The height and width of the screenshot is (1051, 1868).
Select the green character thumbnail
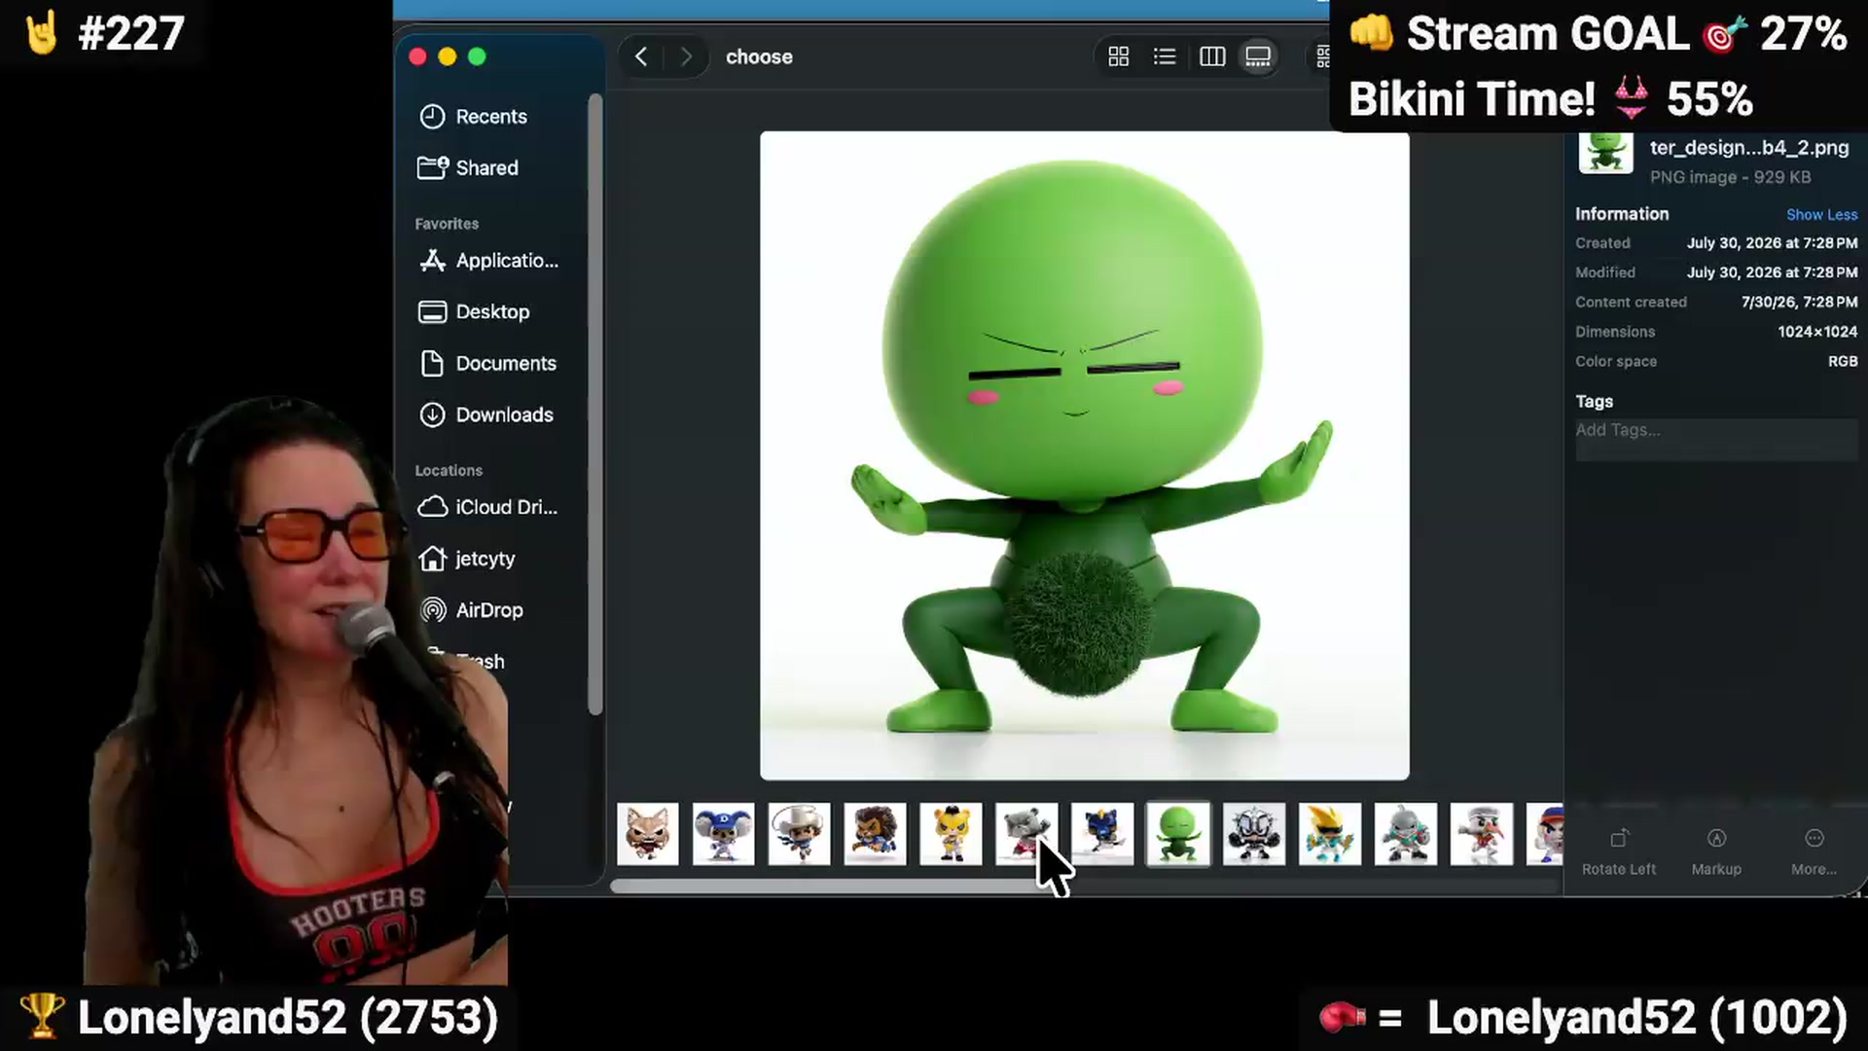click(1178, 834)
